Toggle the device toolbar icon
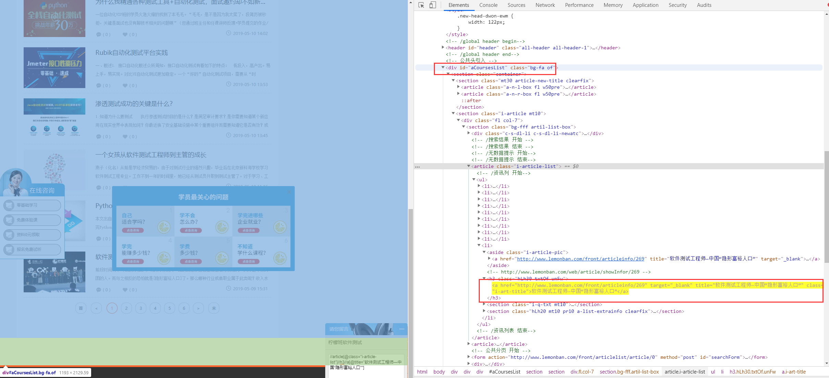This screenshot has height=378, width=829. coord(433,5)
